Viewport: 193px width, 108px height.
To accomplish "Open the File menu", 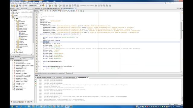I will 11,3.
